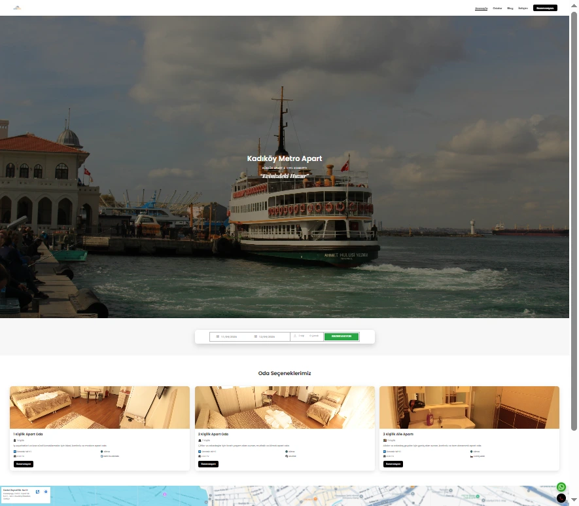Open the Anasayfa menu item
The width and height of the screenshot is (579, 506).
(481, 8)
